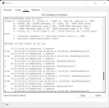Minimize the RTR-4 window
The height and width of the screenshot is (108, 109).
click(x=86, y=3)
